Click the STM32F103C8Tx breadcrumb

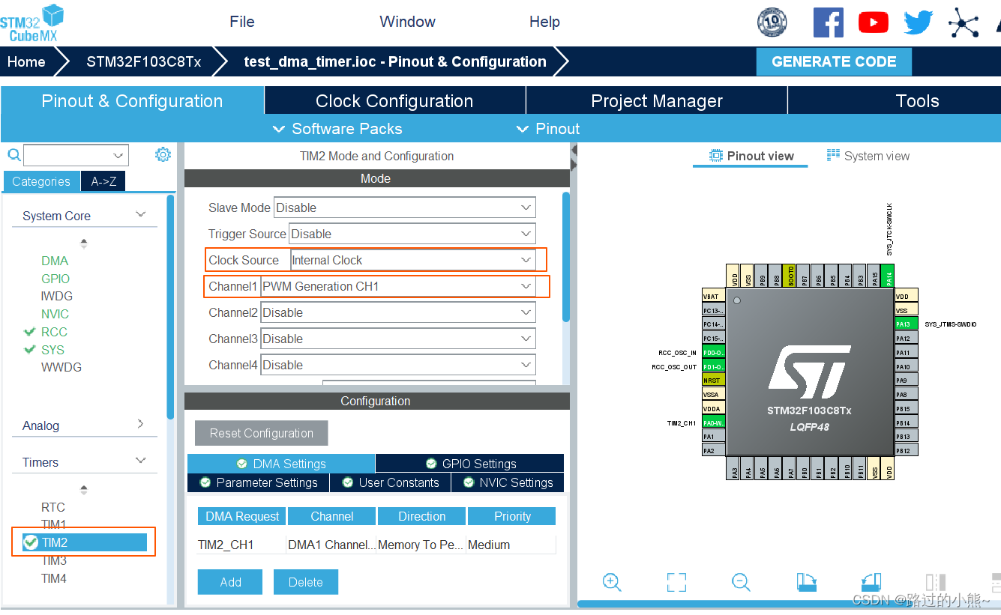144,61
